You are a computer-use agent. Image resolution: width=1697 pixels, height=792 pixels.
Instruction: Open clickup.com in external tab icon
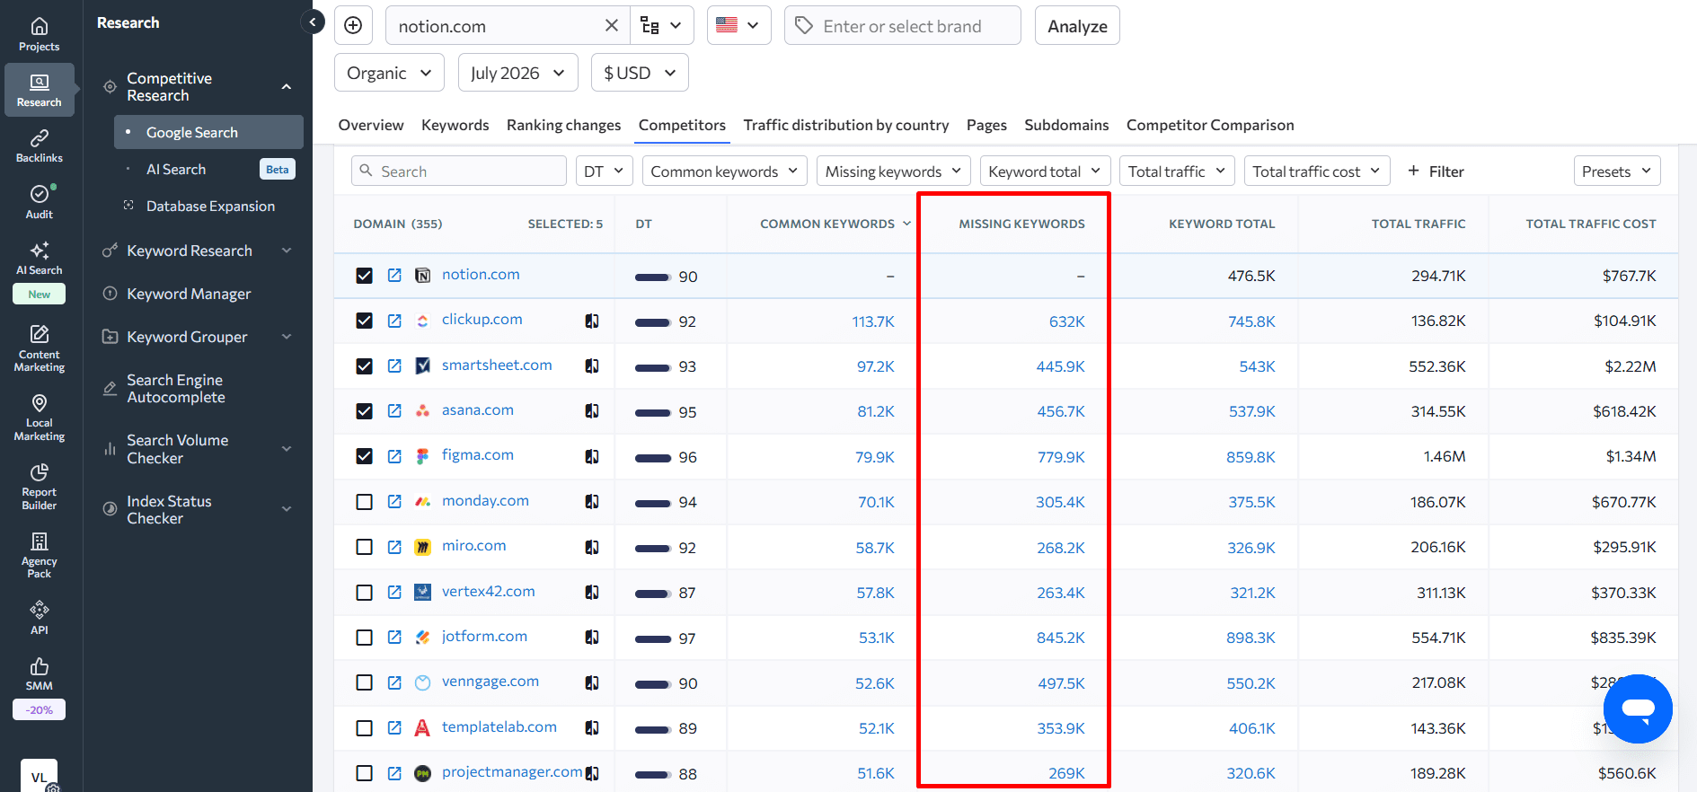[x=394, y=321]
